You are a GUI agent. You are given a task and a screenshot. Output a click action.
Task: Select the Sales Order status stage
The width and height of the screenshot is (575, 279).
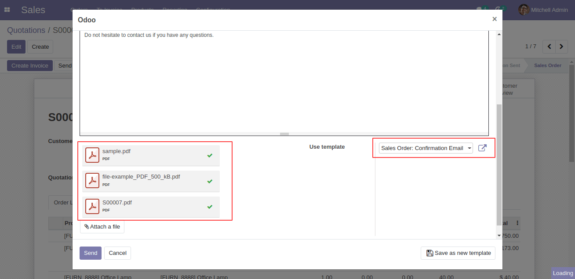coord(547,65)
